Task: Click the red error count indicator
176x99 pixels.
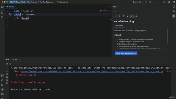Action: [x=101, y=11]
